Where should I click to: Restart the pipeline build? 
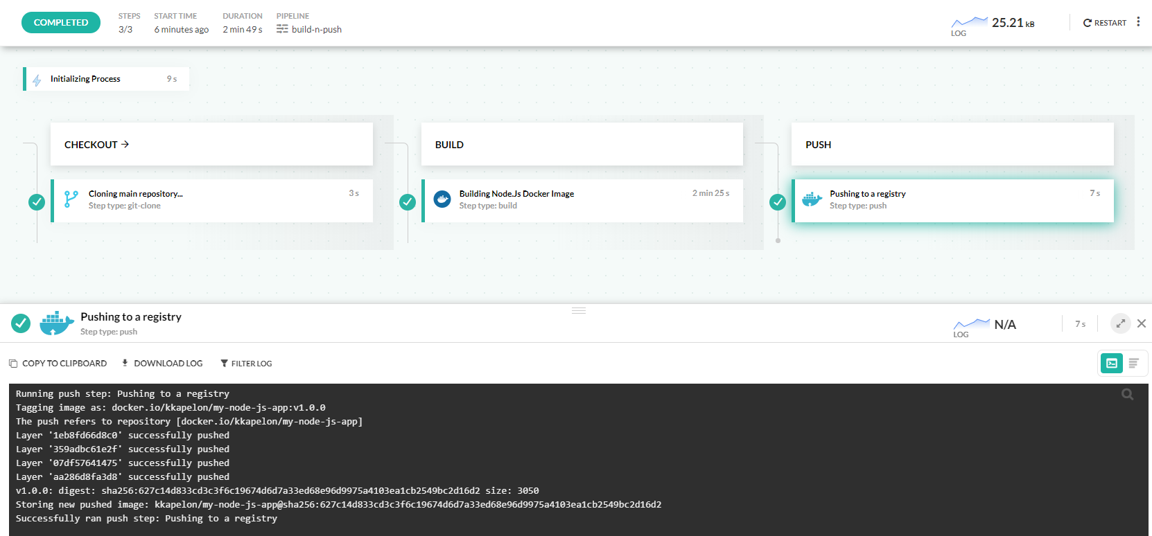[1105, 23]
